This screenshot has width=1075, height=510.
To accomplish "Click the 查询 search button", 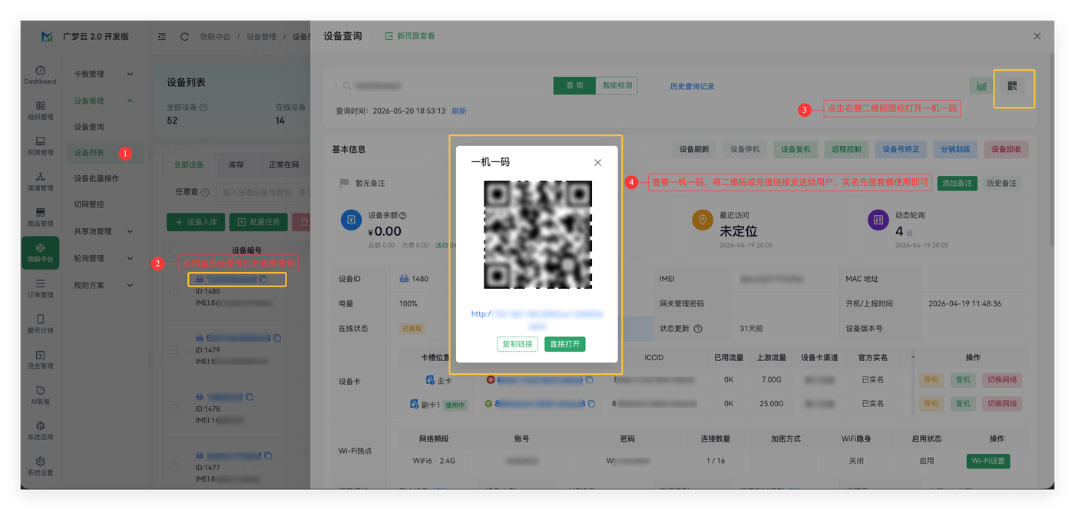I will click(x=574, y=85).
